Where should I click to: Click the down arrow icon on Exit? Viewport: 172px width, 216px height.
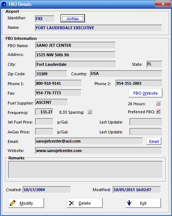tap(129, 203)
